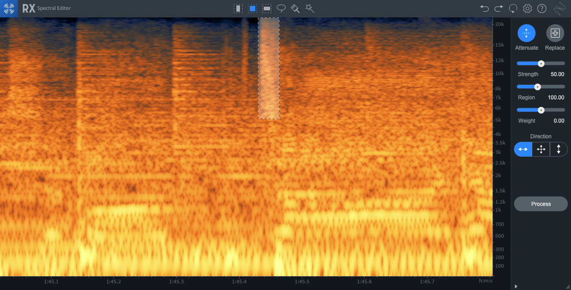
Task: Adjust the Region slider
Action: tap(541, 87)
